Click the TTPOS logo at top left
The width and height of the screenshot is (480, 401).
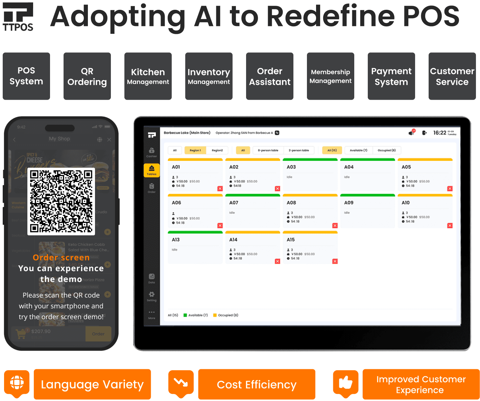pos(18,17)
